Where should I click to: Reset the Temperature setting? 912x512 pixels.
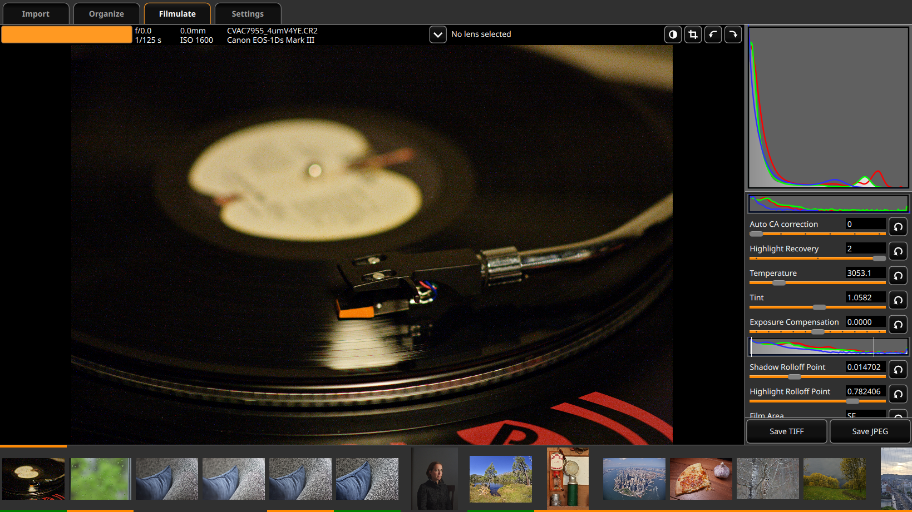click(x=898, y=276)
